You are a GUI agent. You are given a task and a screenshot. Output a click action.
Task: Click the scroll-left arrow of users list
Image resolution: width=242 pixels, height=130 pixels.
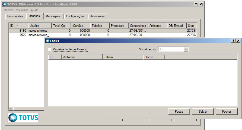(11, 109)
